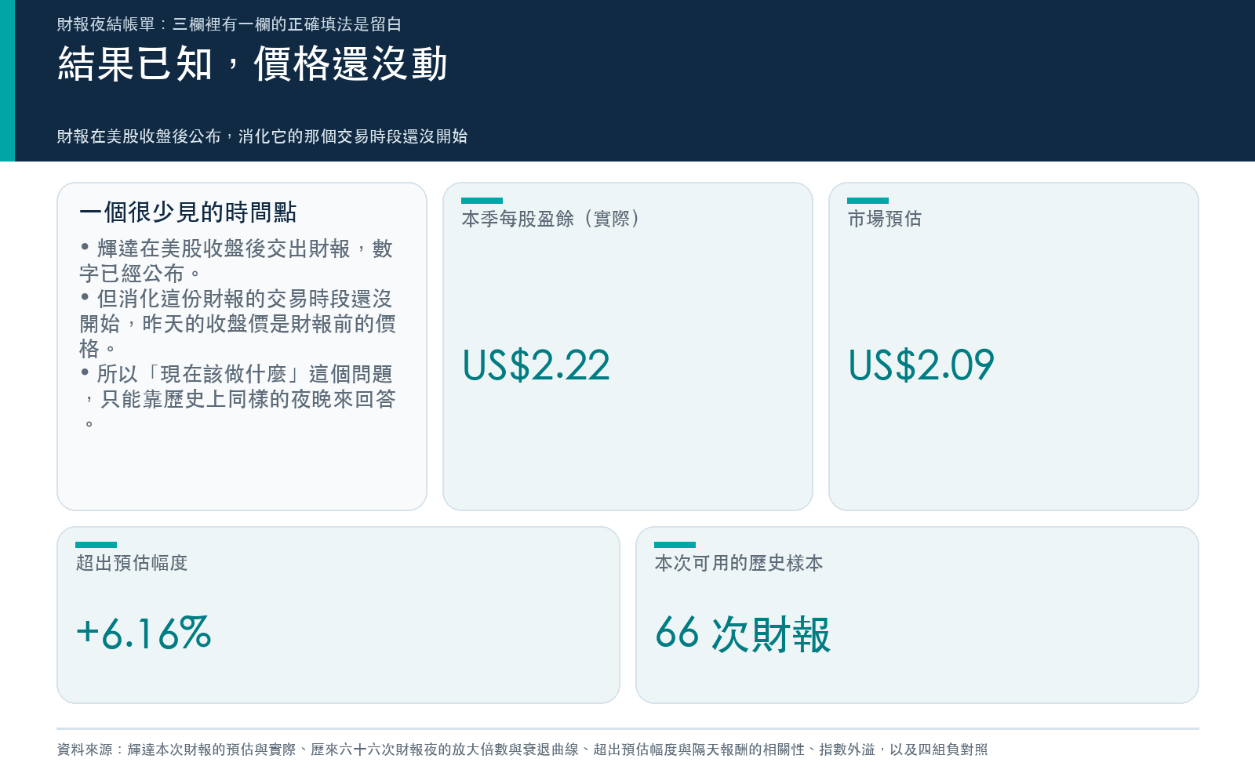Click the footer line 資料來源
The height and width of the screenshot is (784, 1255).
pos(522,750)
